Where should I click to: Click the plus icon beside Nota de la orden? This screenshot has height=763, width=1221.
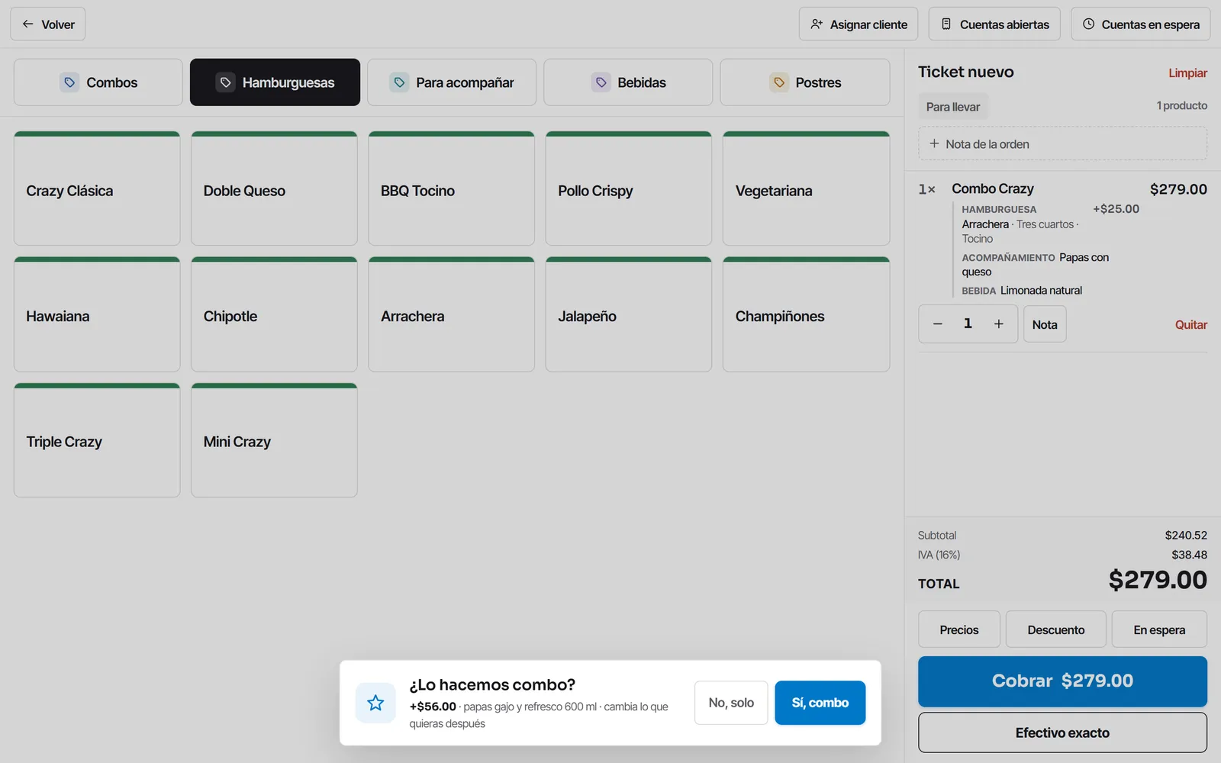coord(934,143)
